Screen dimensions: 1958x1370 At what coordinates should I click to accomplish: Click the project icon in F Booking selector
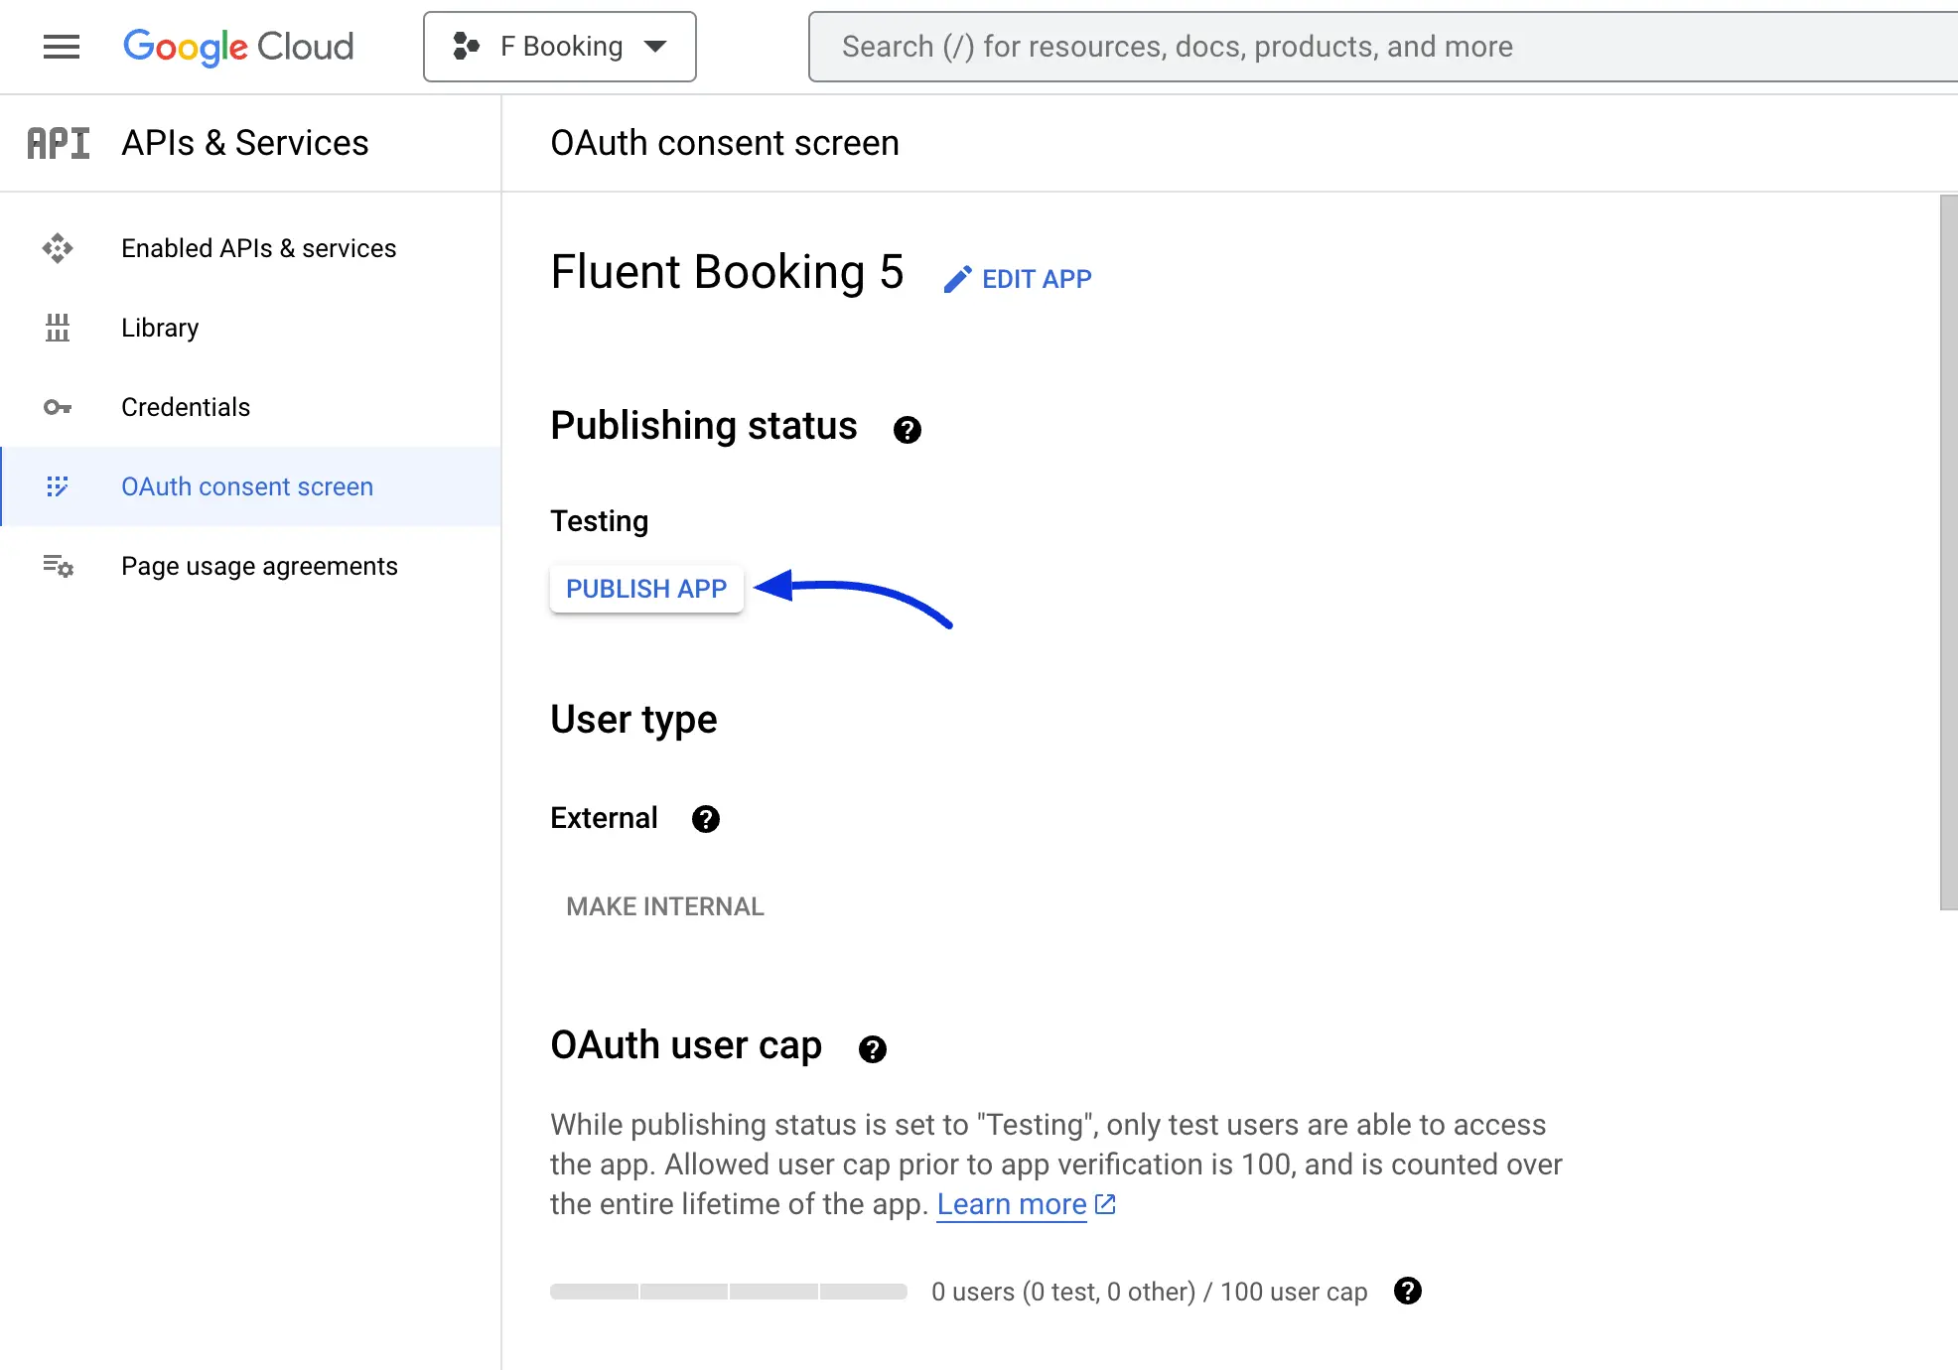point(467,47)
